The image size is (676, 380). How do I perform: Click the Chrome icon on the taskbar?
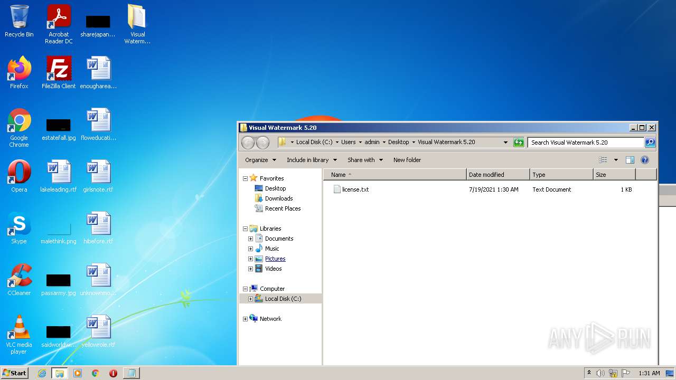(x=95, y=373)
